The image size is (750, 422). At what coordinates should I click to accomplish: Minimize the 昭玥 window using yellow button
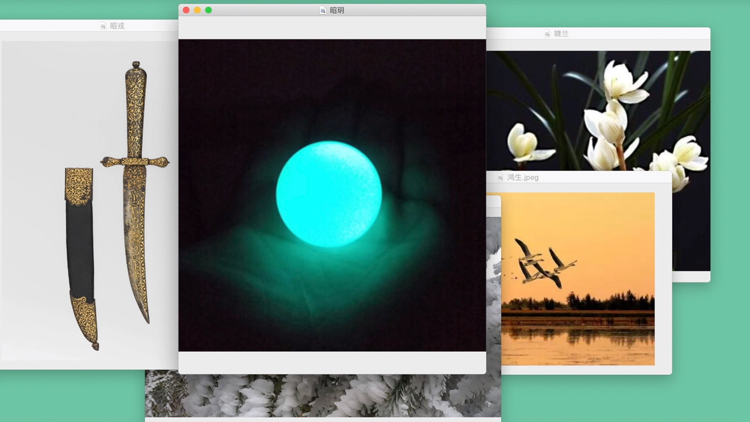pyautogui.click(x=197, y=10)
